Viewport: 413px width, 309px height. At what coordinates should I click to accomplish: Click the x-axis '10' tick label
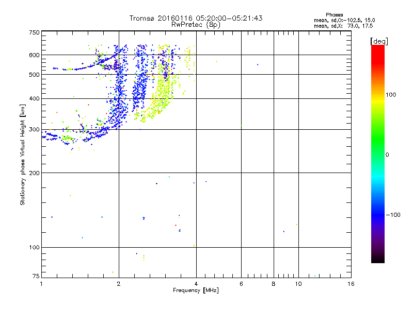pos(298,284)
